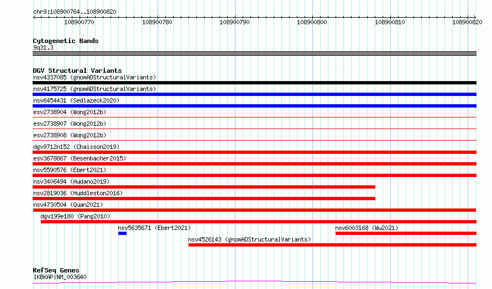Click ruler position label 108900790

pos(234,22)
